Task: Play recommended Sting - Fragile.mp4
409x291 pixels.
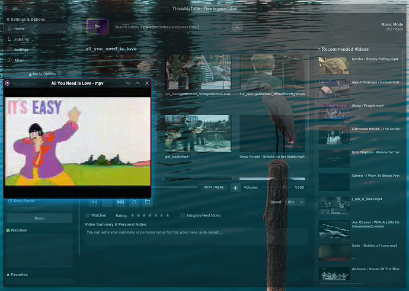Action: click(359, 112)
